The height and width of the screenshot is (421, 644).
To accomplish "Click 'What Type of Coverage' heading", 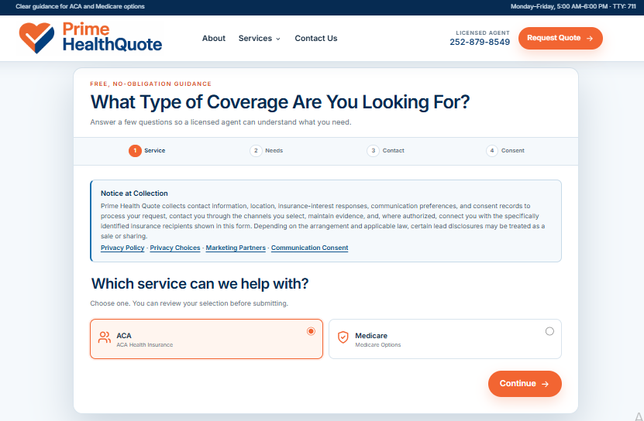I will pyautogui.click(x=280, y=102).
